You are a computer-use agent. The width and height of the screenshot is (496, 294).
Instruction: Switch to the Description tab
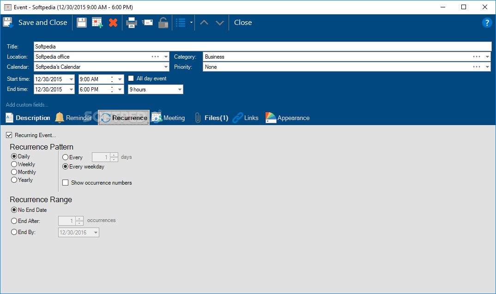(28, 118)
